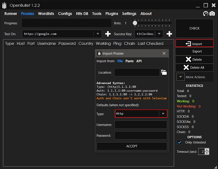The width and height of the screenshot is (218, 169).
Task: Toggle the Only Untested checkbox
Action: [179, 142]
